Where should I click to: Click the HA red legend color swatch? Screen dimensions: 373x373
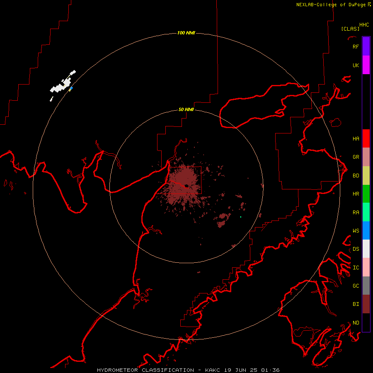click(x=366, y=138)
